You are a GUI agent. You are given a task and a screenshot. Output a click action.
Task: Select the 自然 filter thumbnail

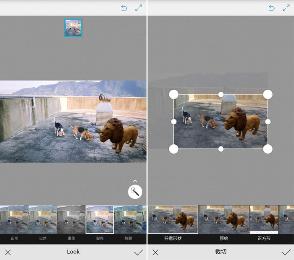(43, 220)
